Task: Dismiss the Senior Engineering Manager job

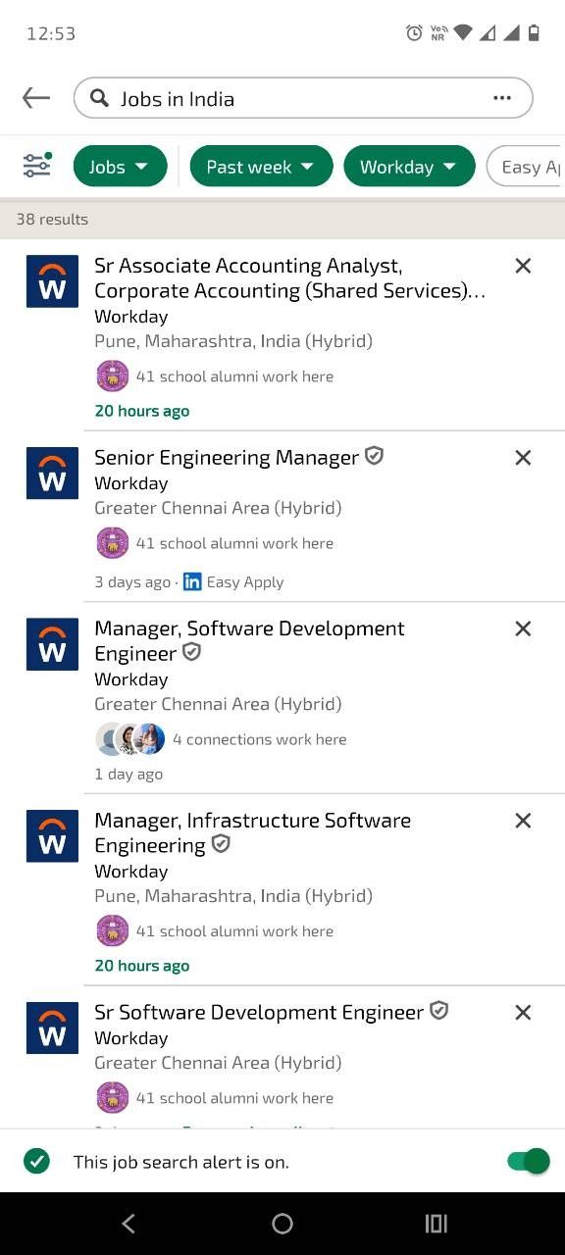Action: click(523, 458)
